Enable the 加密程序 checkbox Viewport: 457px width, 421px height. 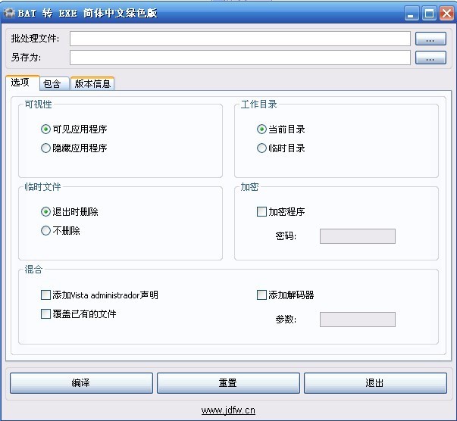281,212
